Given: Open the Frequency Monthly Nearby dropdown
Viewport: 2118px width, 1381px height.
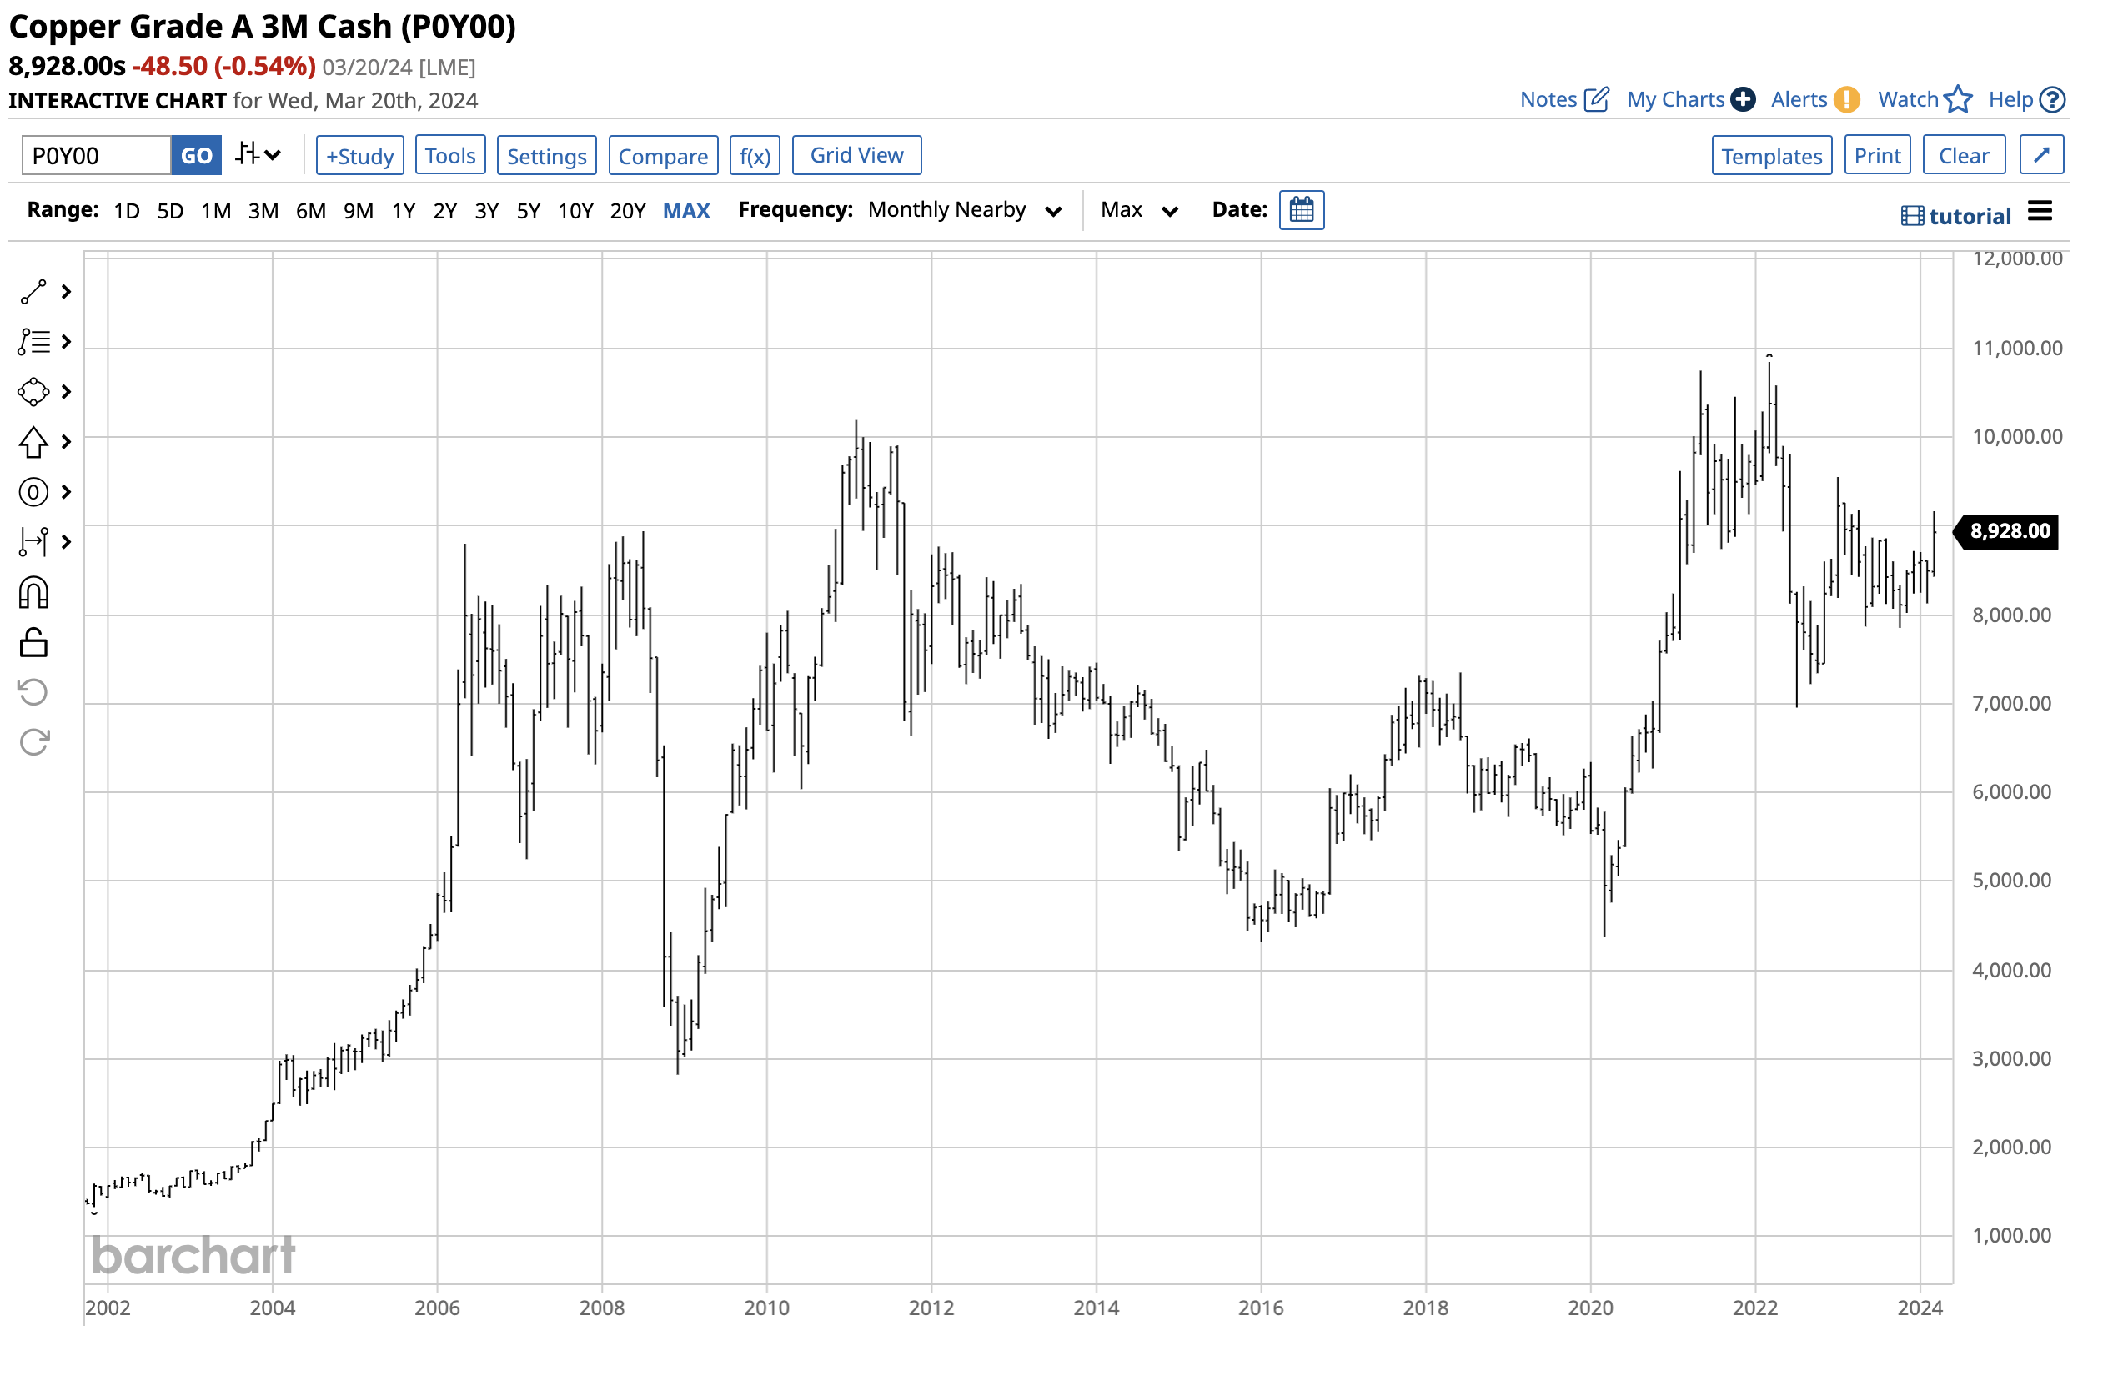Looking at the screenshot, I should (964, 210).
